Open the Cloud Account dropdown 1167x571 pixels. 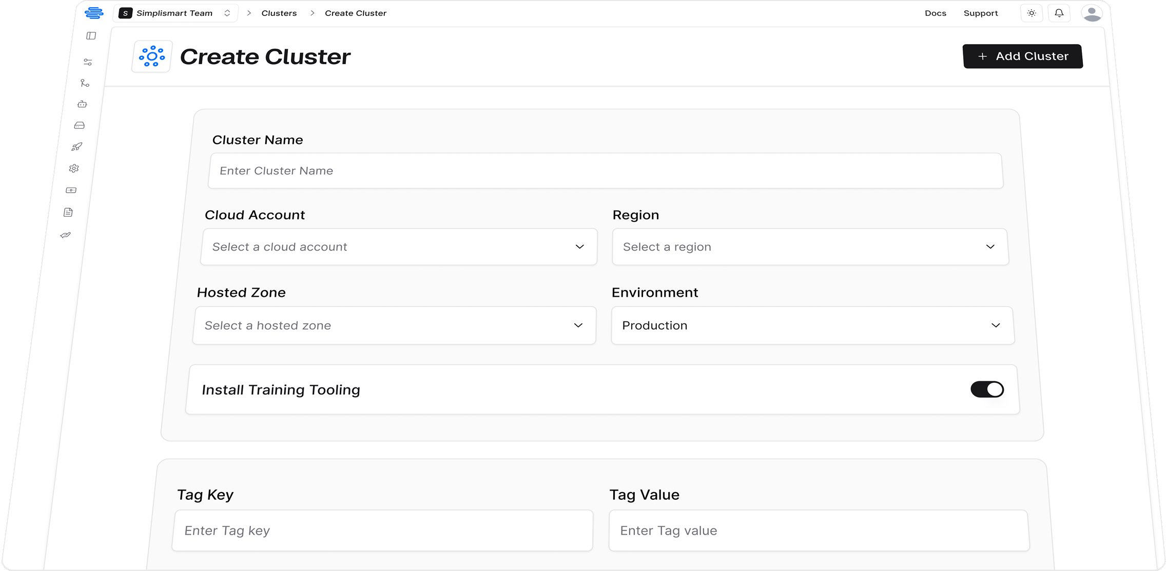[399, 247]
